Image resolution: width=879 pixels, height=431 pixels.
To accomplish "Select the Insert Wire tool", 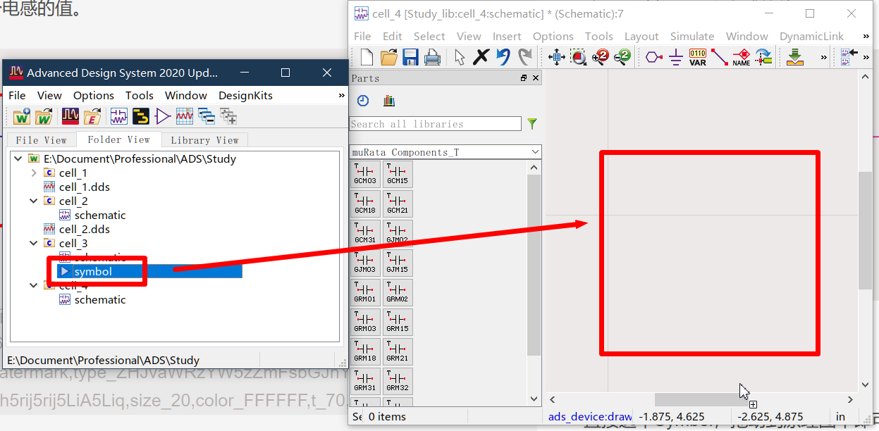I will click(720, 57).
